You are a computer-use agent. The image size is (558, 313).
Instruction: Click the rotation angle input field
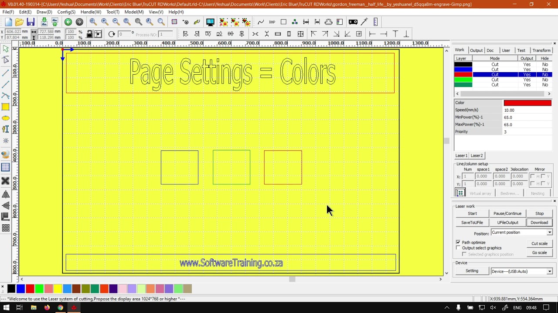(x=125, y=34)
